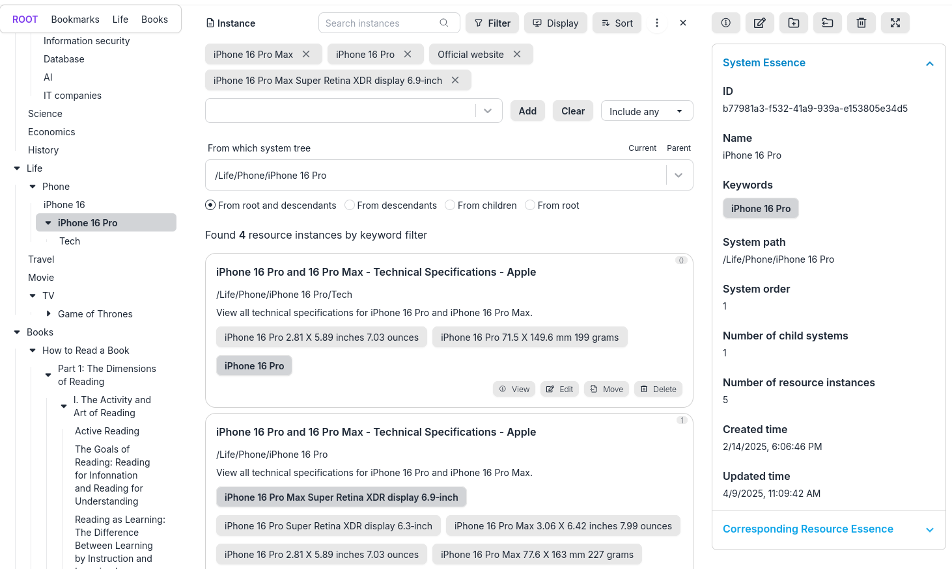This screenshot has height=569, width=952.
Task: Collapse the iPhone 16 Pro tree node
Action: (x=48, y=223)
